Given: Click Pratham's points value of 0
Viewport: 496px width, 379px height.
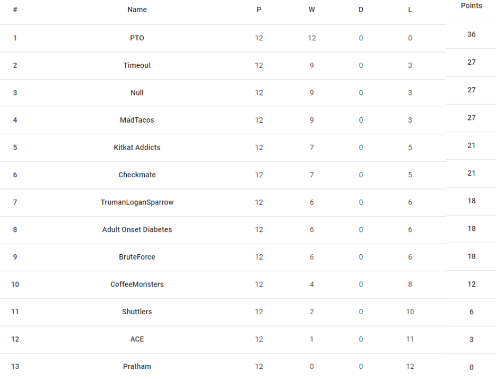Looking at the screenshot, I should click(471, 367).
